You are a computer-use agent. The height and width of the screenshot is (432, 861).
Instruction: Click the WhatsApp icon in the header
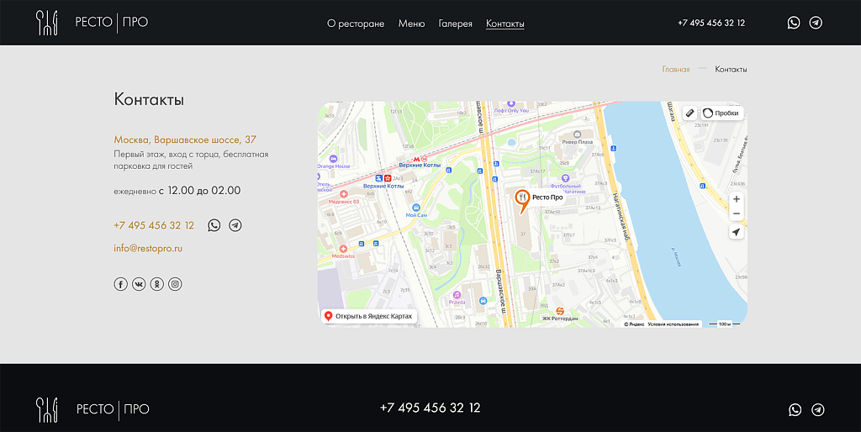tap(794, 23)
